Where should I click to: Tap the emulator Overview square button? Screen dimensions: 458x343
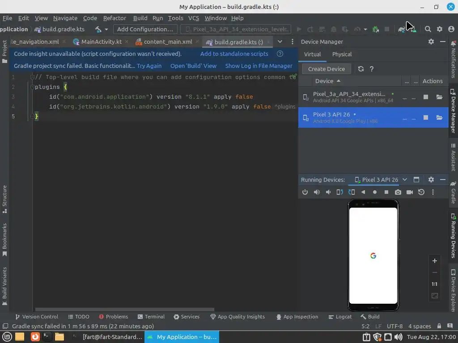(x=386, y=192)
